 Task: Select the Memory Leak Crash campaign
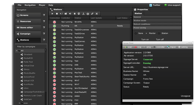click(33, 96)
